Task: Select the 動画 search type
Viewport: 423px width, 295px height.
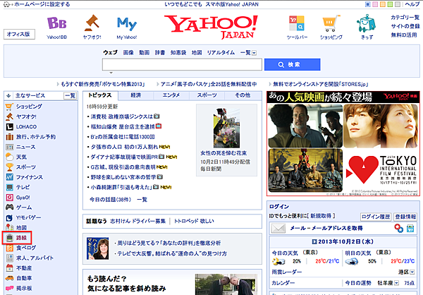Action: click(144, 53)
